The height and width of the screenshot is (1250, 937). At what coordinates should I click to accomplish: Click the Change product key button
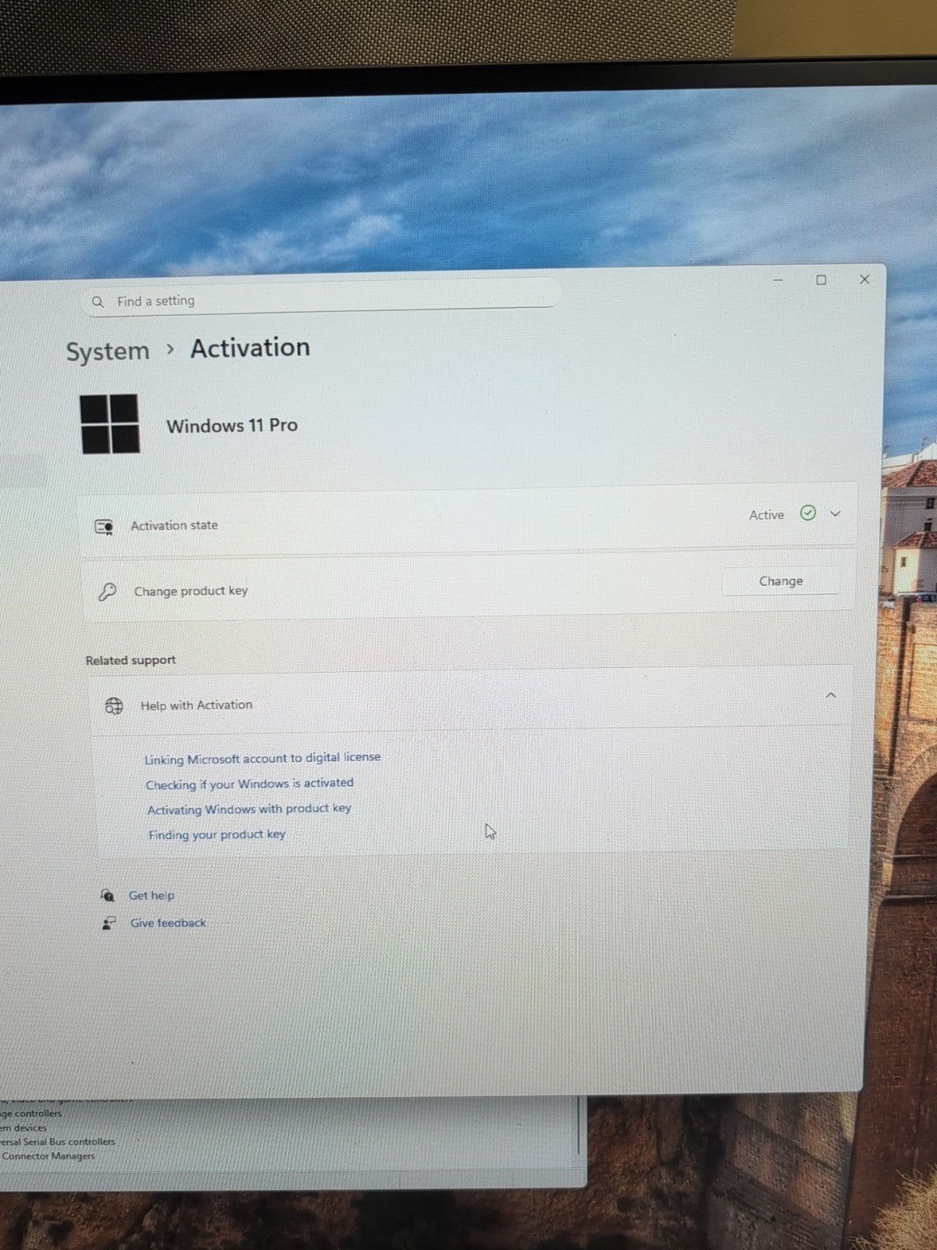(781, 581)
